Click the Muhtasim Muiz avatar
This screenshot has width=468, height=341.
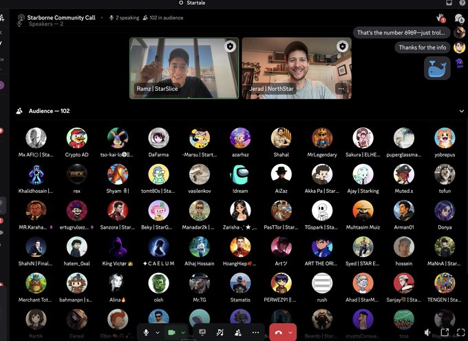click(363, 210)
